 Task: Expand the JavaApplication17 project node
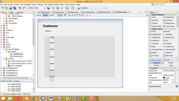pos(1,68)
